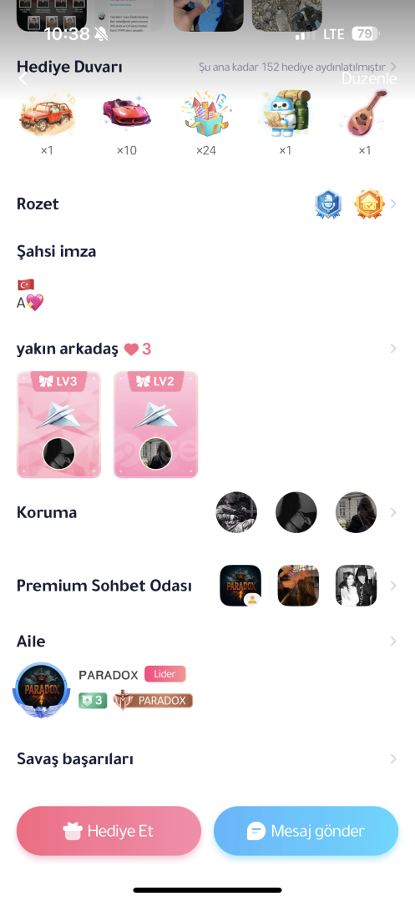The image size is (415, 901).
Task: Open the LV3 close friend card
Action: tap(58, 425)
